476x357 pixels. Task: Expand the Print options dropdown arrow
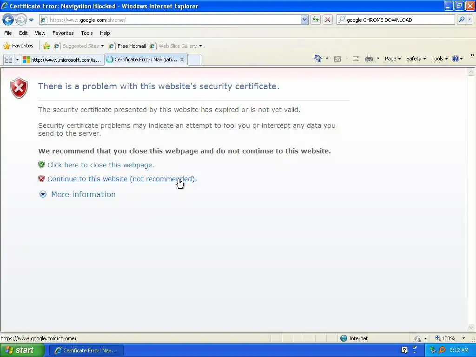click(x=378, y=59)
